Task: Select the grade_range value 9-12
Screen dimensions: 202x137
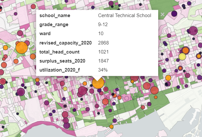Action: [103, 24]
